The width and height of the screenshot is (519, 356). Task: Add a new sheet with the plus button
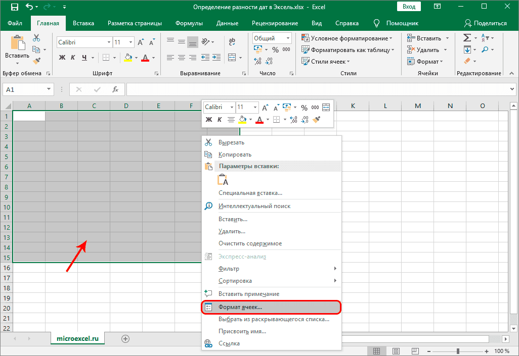125,338
